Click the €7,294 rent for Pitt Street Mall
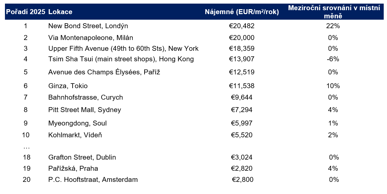387x194 pixels. (242, 110)
